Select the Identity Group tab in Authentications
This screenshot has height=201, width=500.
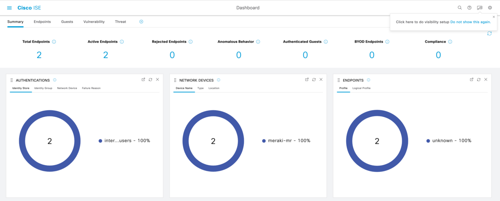click(43, 88)
